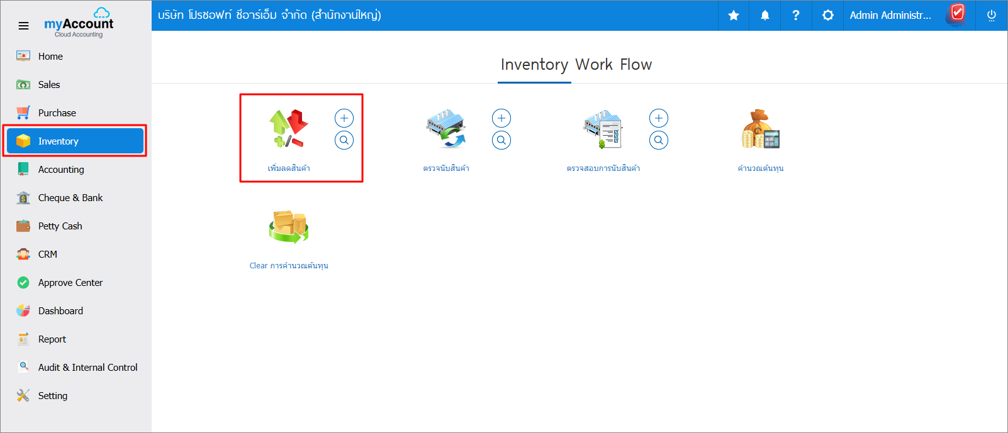Open the favorites star icon
1008x433 pixels.
(x=734, y=16)
